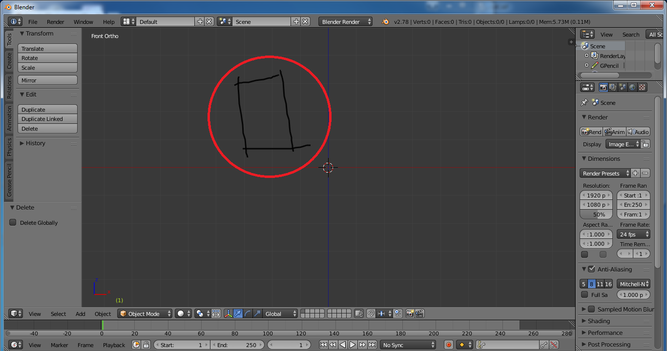Expand RenderLayers tree item
Screen dimensions: 667x351
coord(587,56)
